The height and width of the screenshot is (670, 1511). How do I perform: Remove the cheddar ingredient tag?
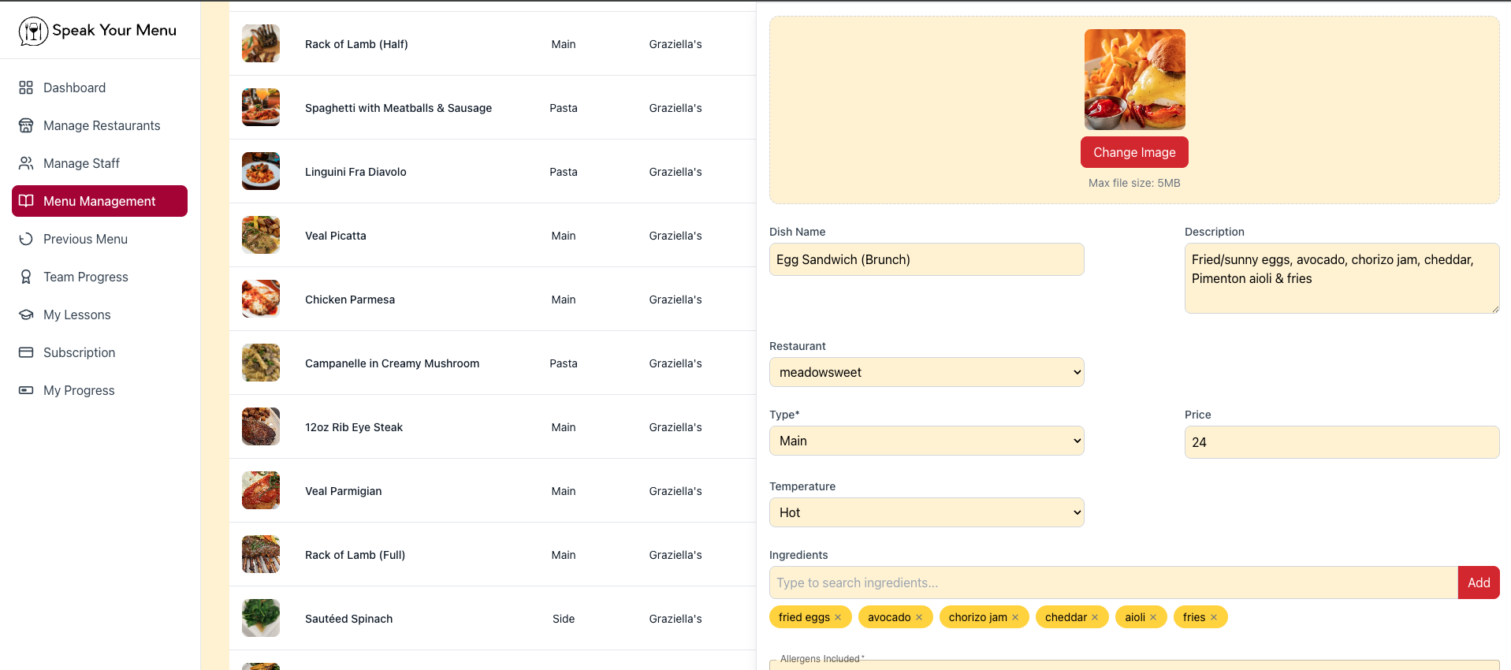click(1095, 617)
